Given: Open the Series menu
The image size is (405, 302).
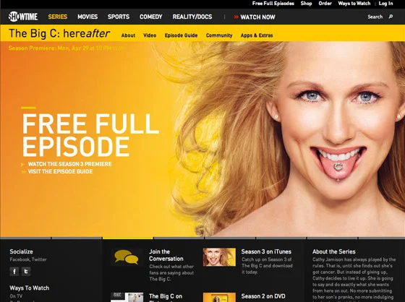Looking at the screenshot, I should (x=58, y=17).
